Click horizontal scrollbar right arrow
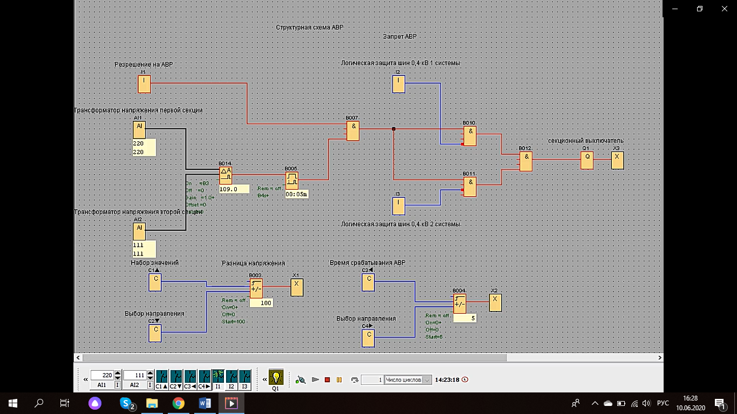 [659, 357]
